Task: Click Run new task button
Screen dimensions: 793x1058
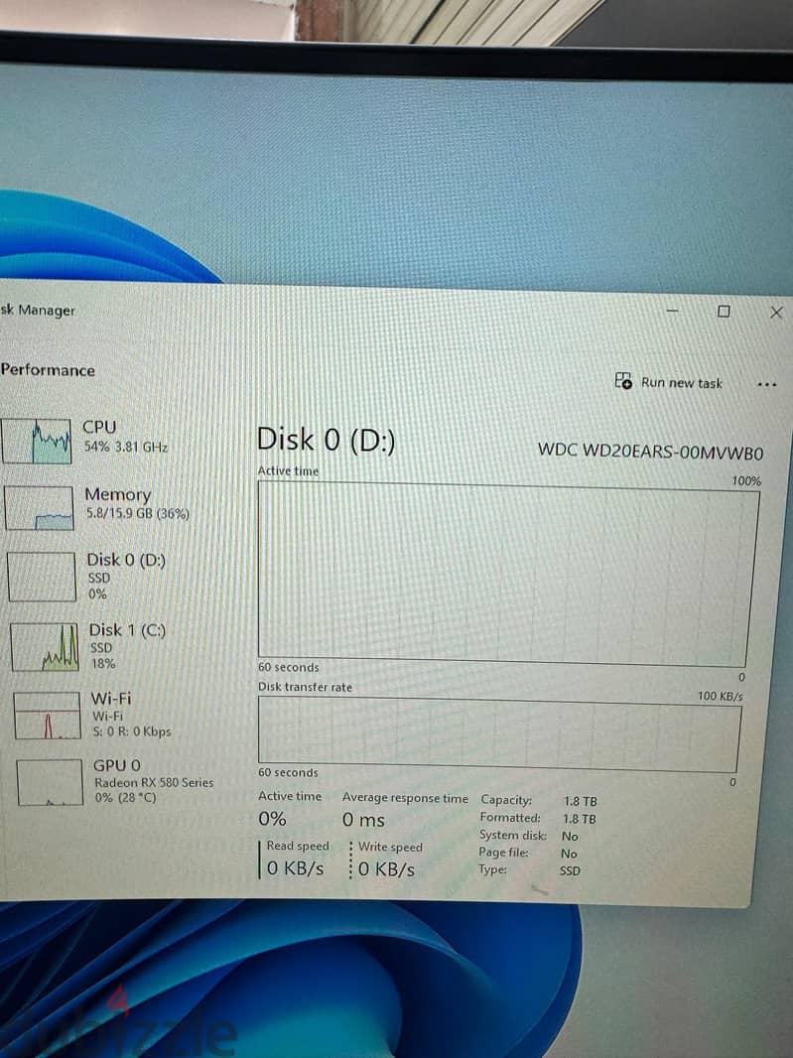Action: pos(668,382)
